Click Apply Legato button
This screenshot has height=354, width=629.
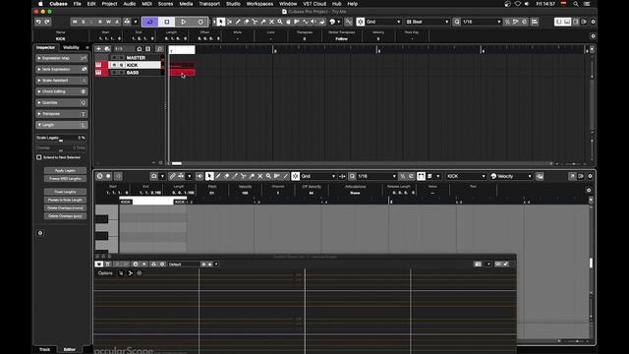tap(65, 170)
